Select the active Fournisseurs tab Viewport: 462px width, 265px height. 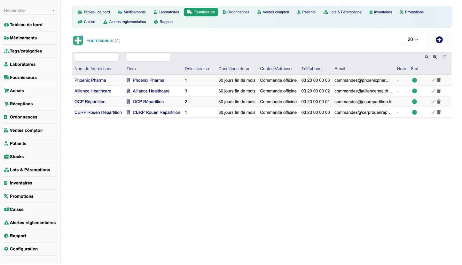tap(201, 12)
